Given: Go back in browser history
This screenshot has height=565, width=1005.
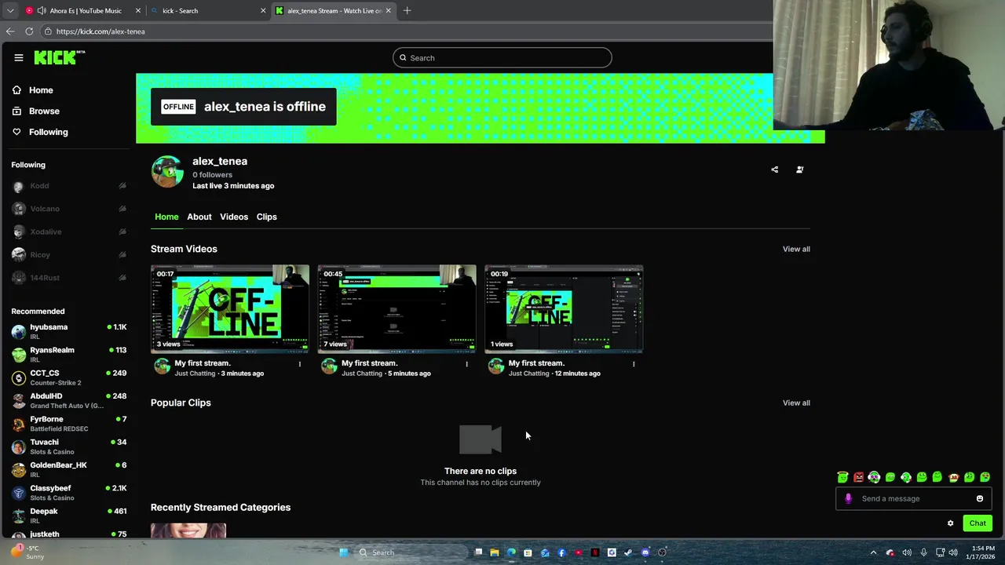Looking at the screenshot, I should [x=10, y=31].
